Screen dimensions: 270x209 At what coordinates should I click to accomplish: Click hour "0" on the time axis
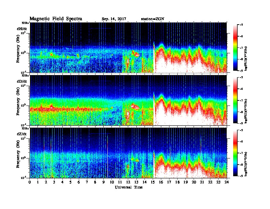coord(30,182)
